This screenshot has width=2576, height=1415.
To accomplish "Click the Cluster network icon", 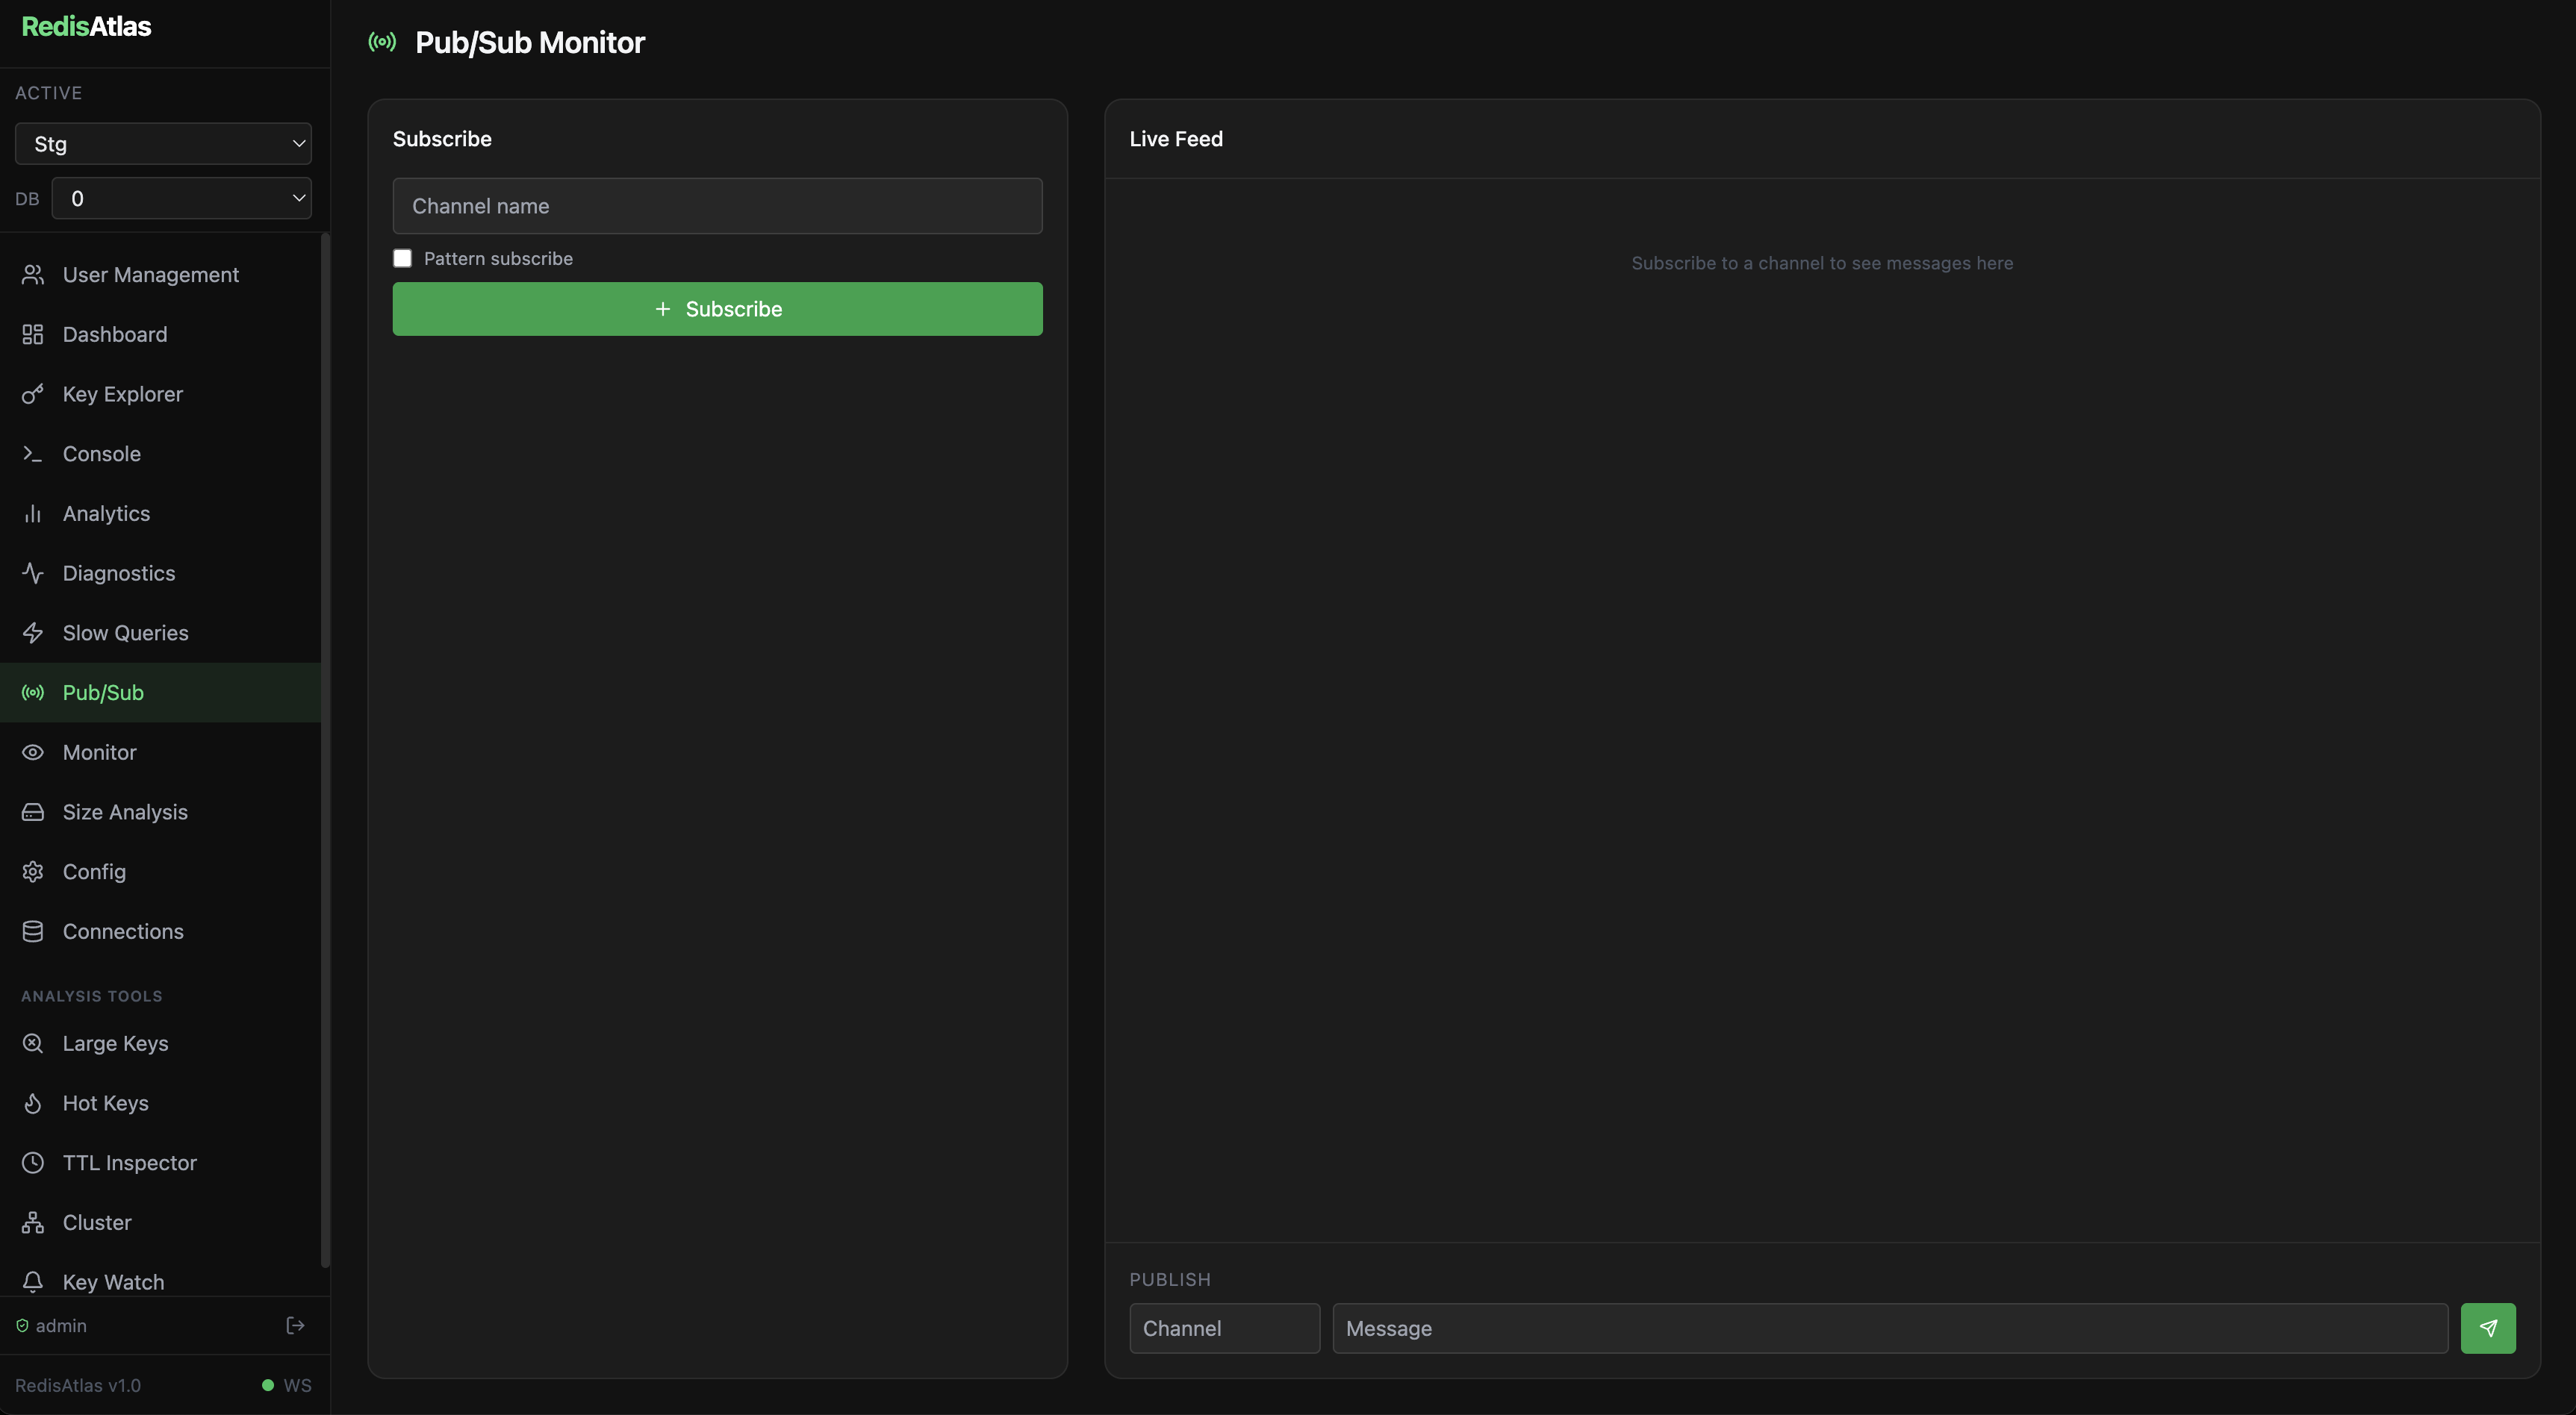I will tap(33, 1222).
